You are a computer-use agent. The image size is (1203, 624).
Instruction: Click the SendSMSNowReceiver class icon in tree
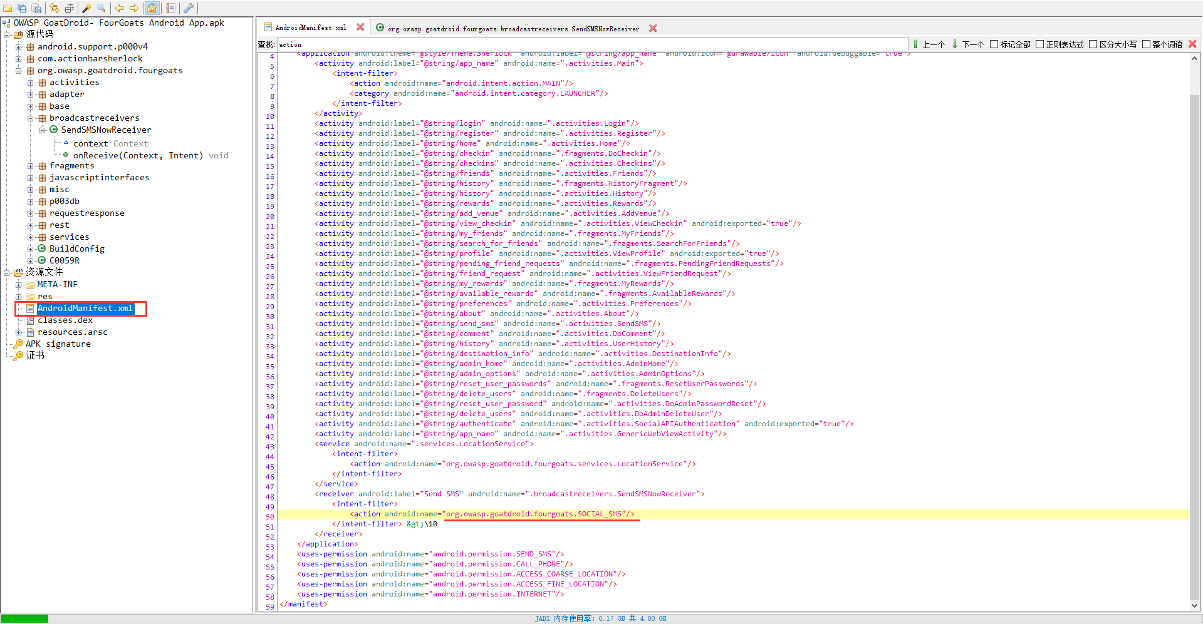(54, 130)
